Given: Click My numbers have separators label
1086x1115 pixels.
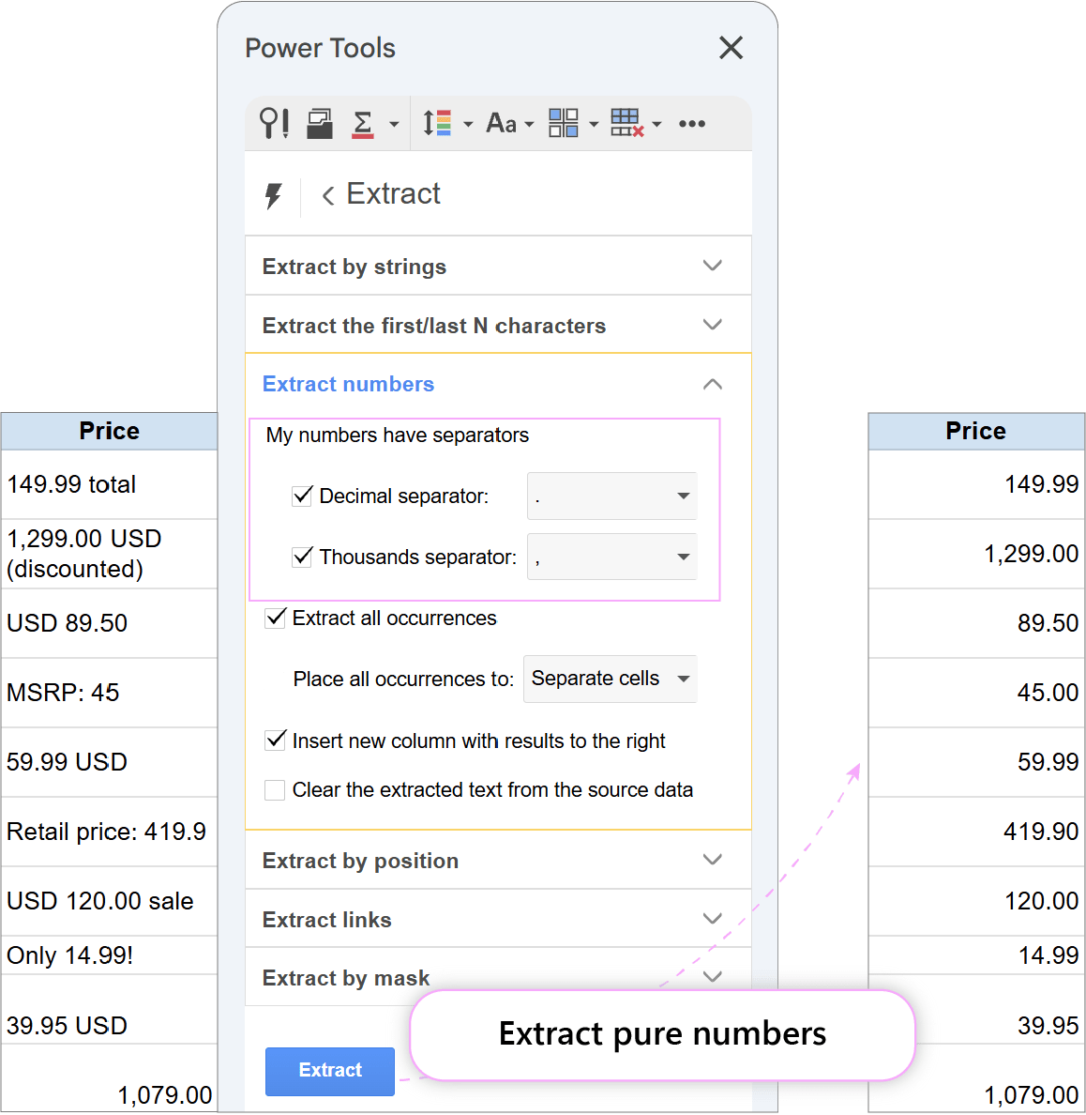Looking at the screenshot, I should (398, 435).
